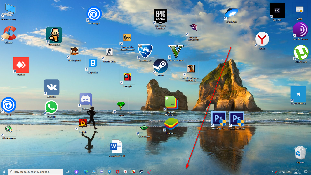Image resolution: width=311 pixels, height=175 pixels.
Task: Launch Alice assistant from the taskbar
Action: [x=76, y=172]
